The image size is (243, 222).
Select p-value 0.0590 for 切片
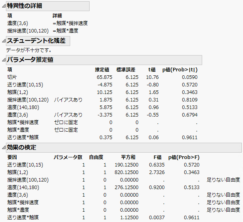tap(190, 77)
